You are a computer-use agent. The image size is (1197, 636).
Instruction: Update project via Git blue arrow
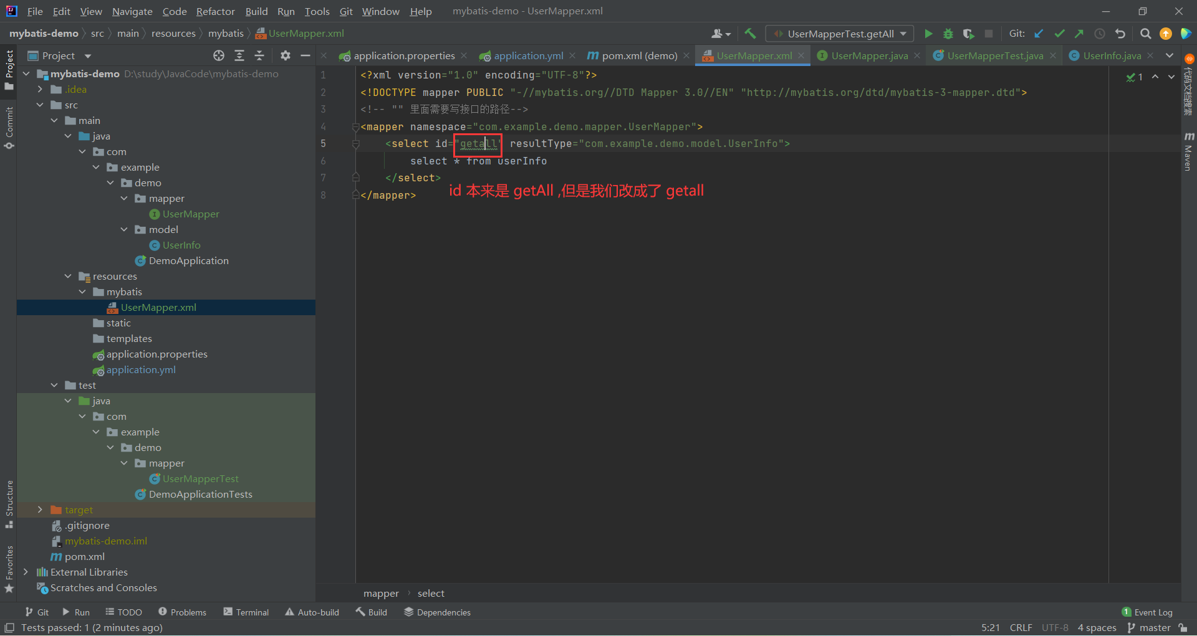click(x=1039, y=34)
